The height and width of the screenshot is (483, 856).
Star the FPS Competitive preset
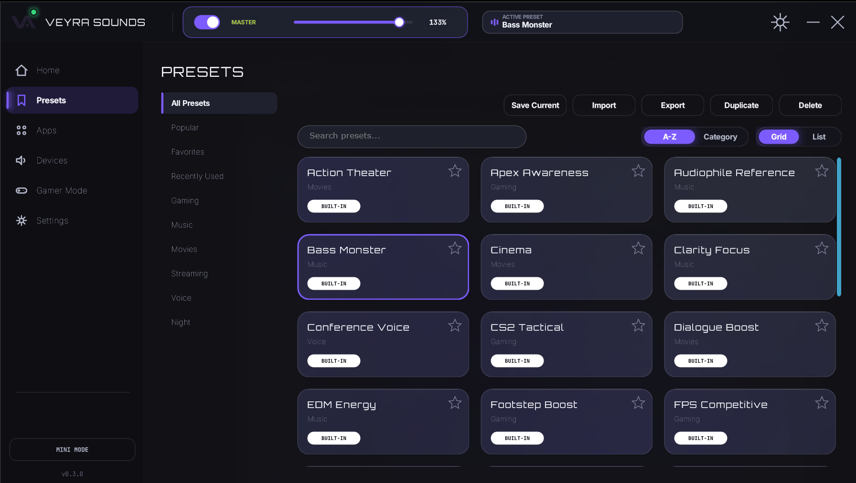pos(822,403)
